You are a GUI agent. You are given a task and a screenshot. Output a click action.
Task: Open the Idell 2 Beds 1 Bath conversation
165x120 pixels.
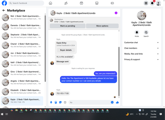22,64
